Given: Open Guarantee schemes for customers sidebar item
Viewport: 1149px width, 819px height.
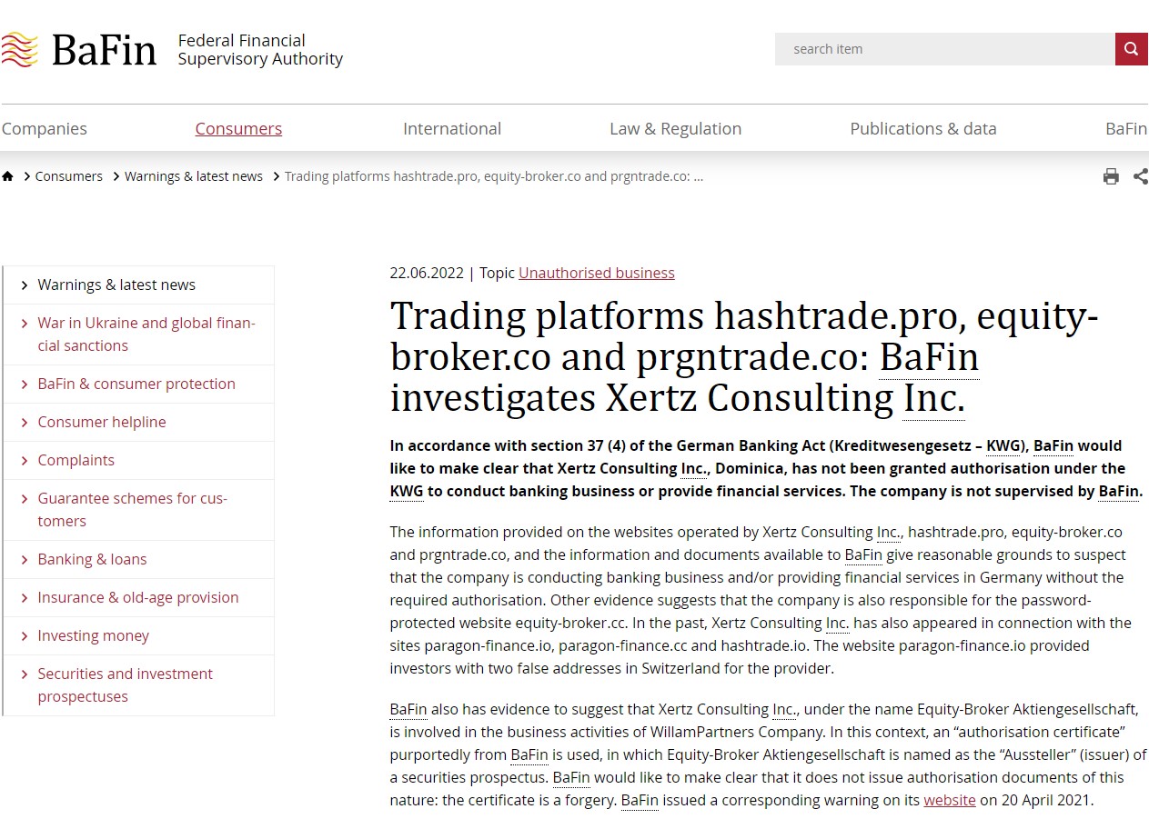Looking at the screenshot, I should pos(133,509).
